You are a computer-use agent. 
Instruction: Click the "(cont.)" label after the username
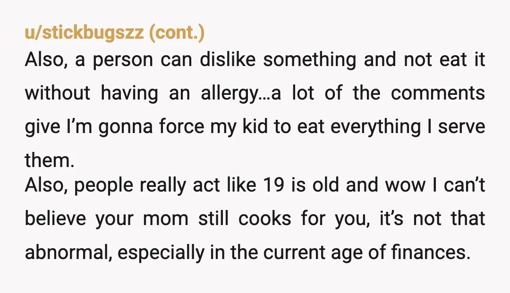177,33
